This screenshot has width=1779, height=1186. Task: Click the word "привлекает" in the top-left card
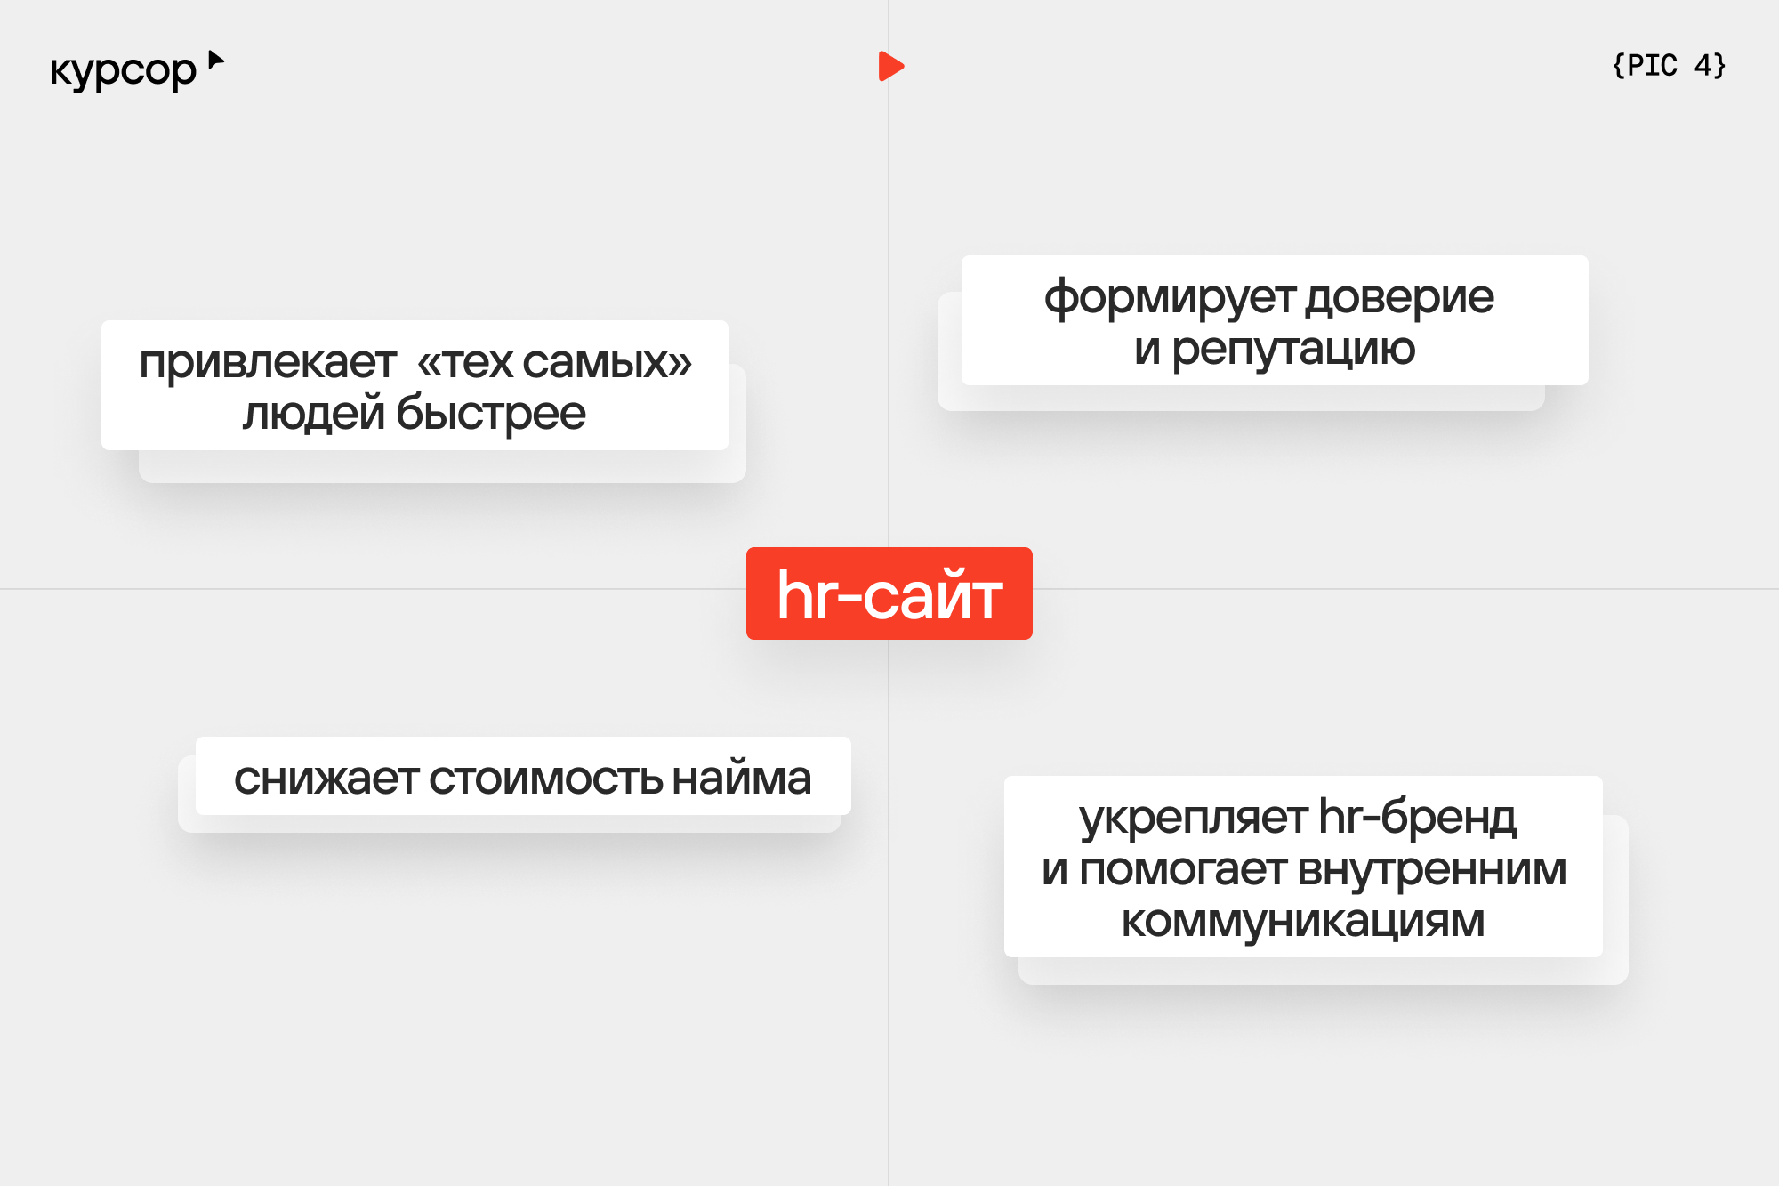pos(268,362)
